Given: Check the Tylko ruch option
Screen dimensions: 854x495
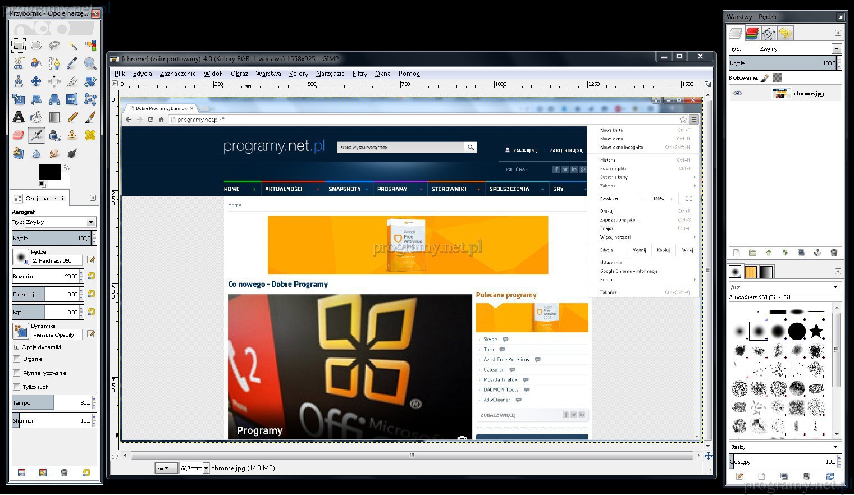Looking at the screenshot, I should click(17, 387).
